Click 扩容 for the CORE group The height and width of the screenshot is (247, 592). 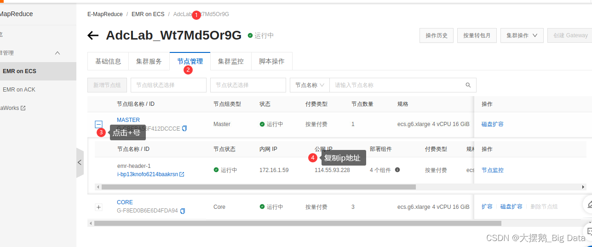tap(487, 207)
